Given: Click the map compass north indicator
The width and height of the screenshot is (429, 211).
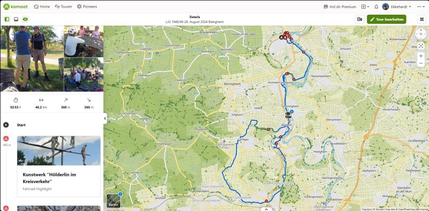Looking at the screenshot, I should (x=421, y=34).
